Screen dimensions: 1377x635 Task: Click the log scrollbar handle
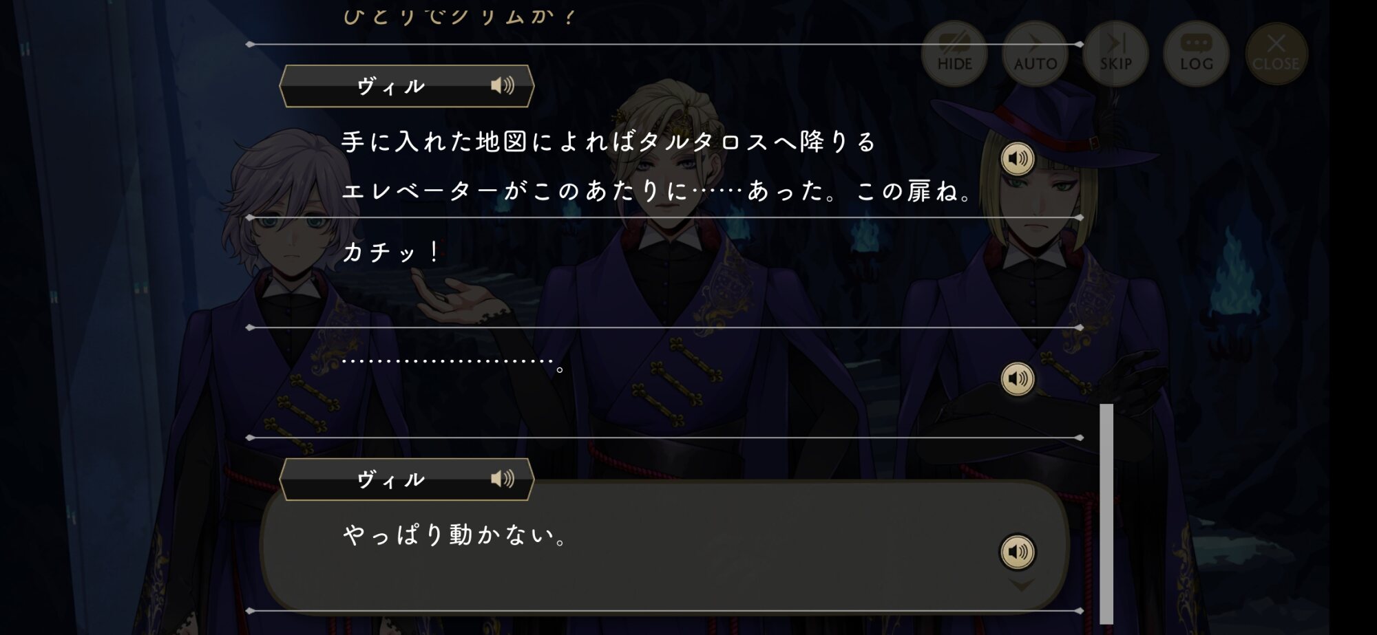[x=1106, y=513]
